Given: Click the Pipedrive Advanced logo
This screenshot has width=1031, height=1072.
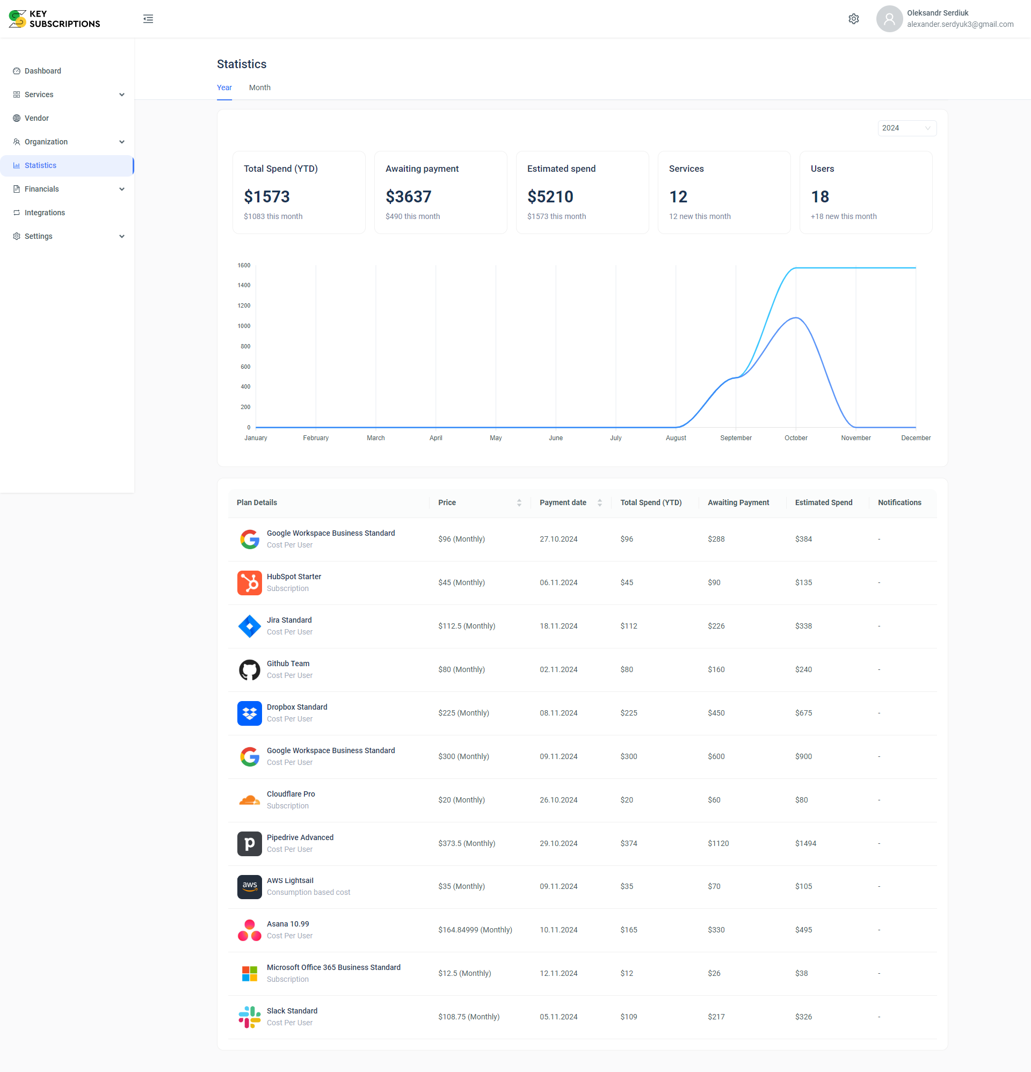Looking at the screenshot, I should [x=250, y=843].
